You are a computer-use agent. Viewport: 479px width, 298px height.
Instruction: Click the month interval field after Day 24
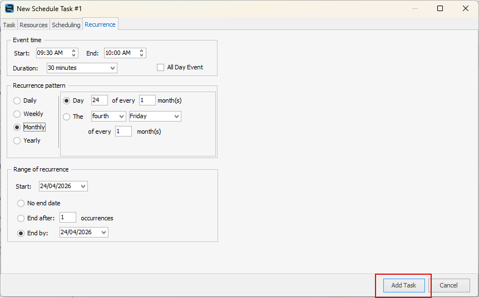tap(147, 100)
